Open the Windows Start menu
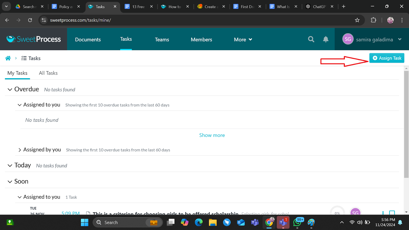The image size is (409, 230). 85,222
